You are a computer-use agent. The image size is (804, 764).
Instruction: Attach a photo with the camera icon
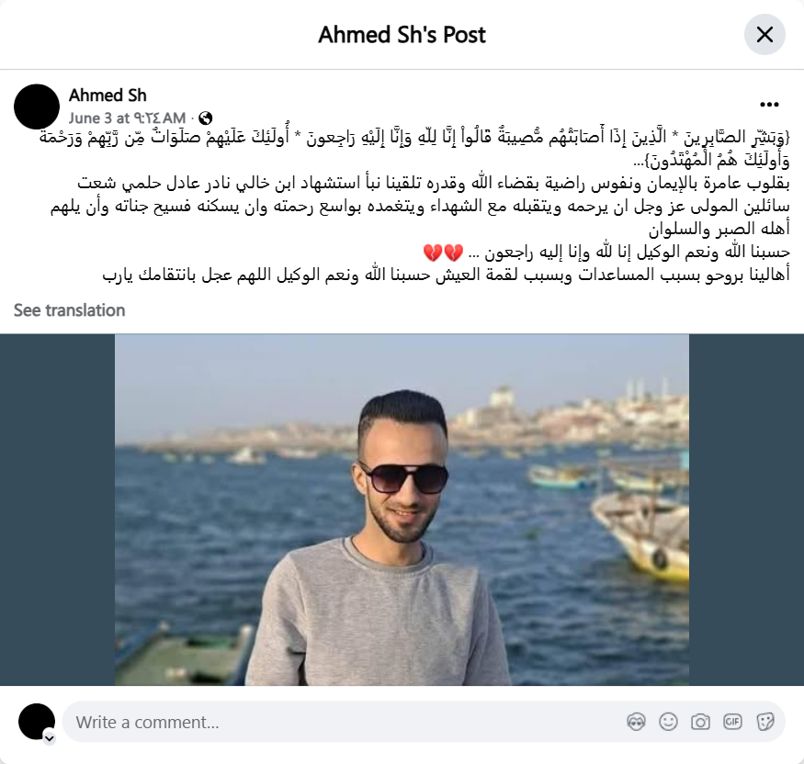700,722
